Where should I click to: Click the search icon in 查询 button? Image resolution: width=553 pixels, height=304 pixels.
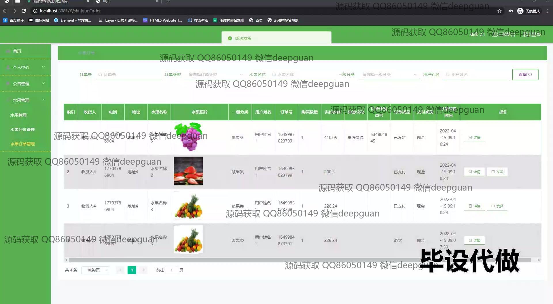pos(530,75)
